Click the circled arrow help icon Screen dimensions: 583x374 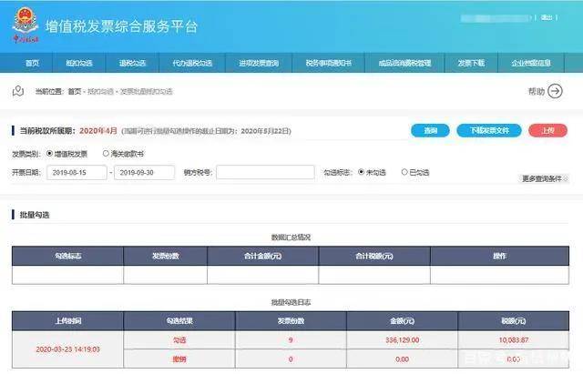[x=555, y=91]
